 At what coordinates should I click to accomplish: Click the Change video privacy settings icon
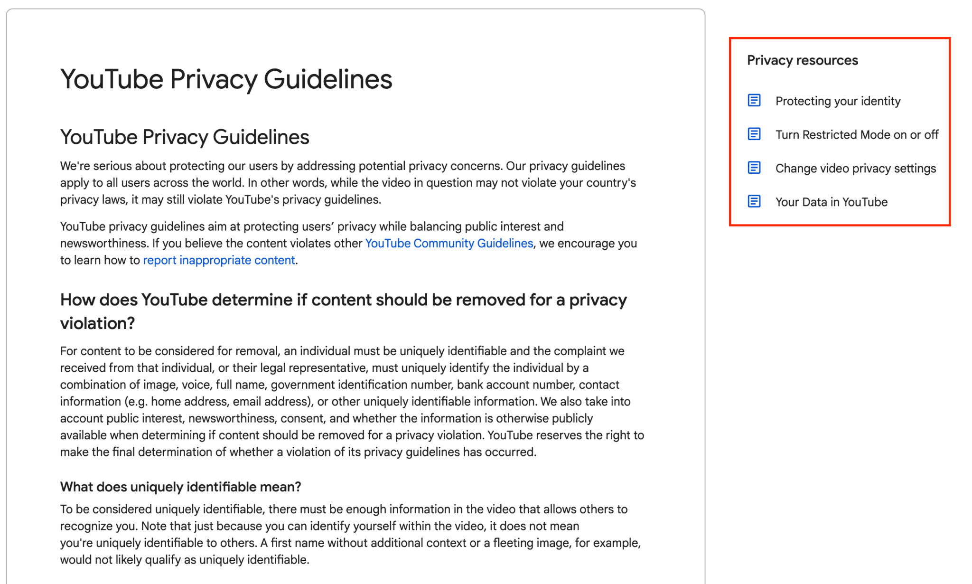click(x=756, y=167)
